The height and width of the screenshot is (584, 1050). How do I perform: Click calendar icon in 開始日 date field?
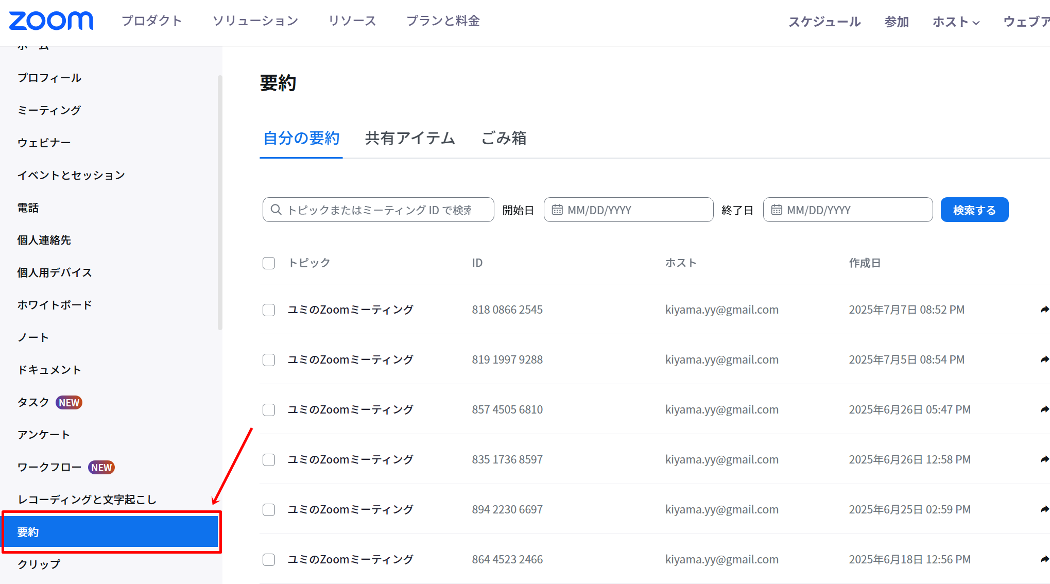point(557,210)
